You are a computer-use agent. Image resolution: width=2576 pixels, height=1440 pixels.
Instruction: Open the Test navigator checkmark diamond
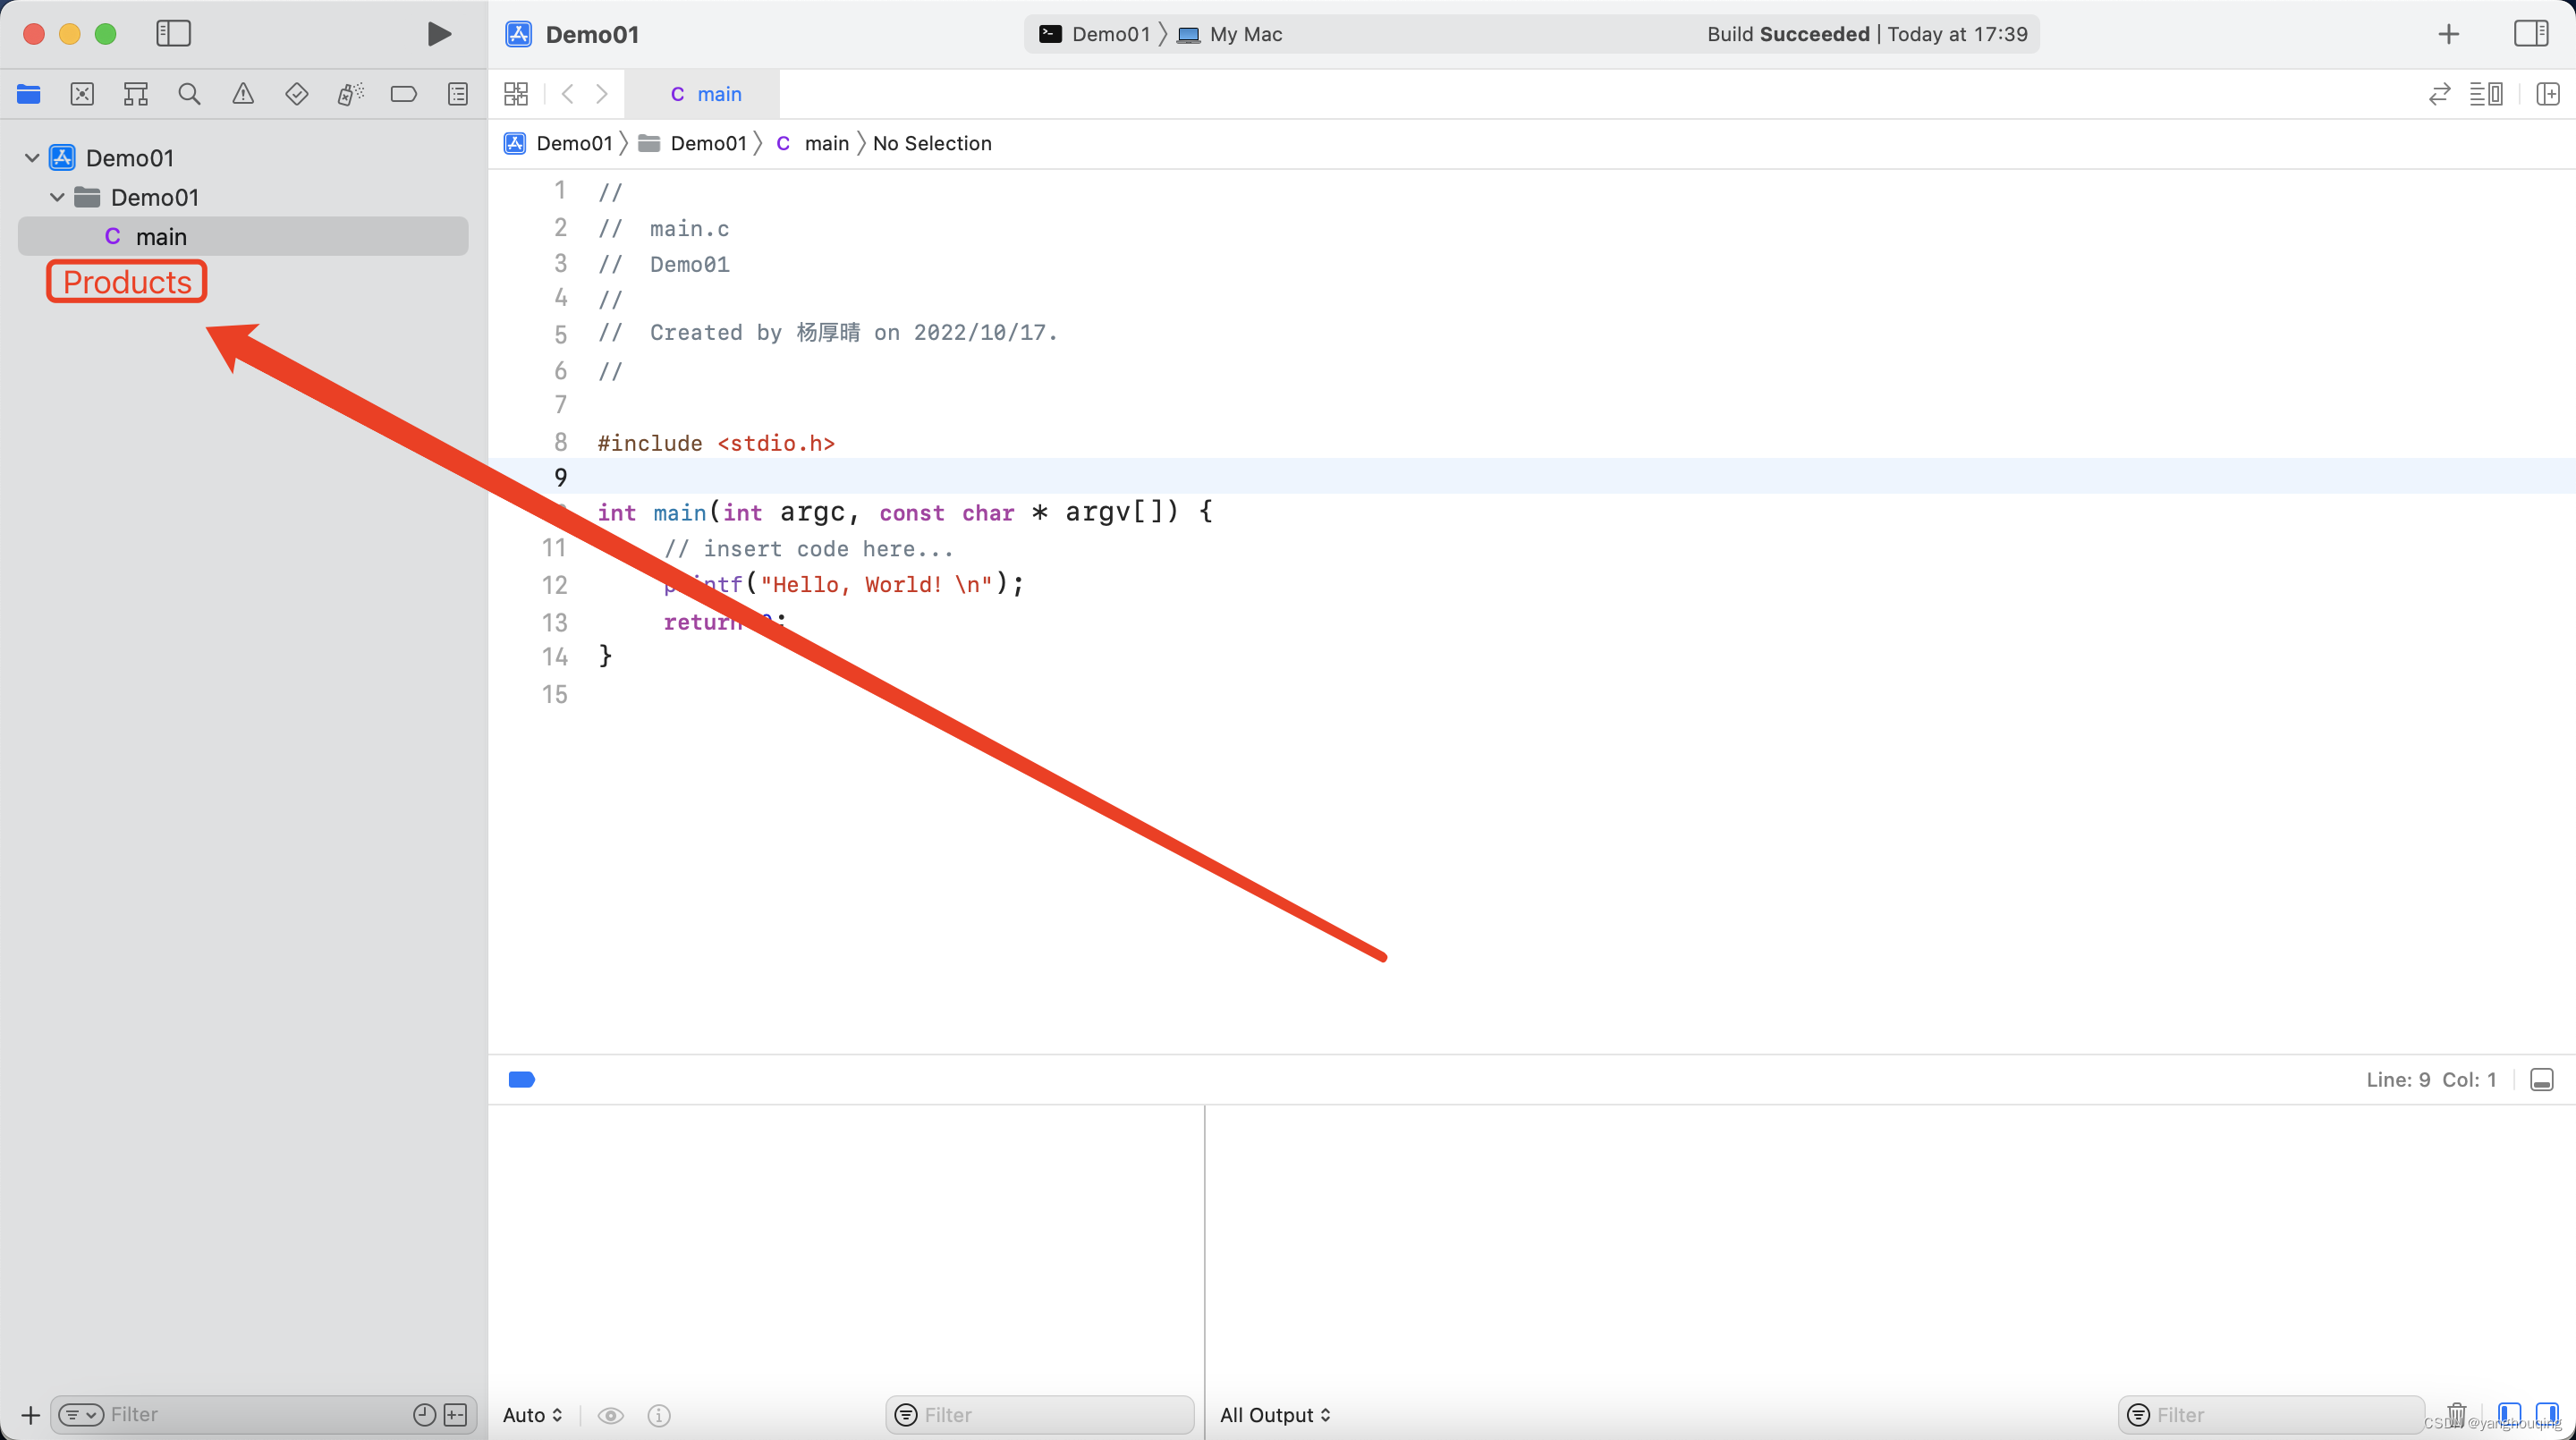[297, 94]
